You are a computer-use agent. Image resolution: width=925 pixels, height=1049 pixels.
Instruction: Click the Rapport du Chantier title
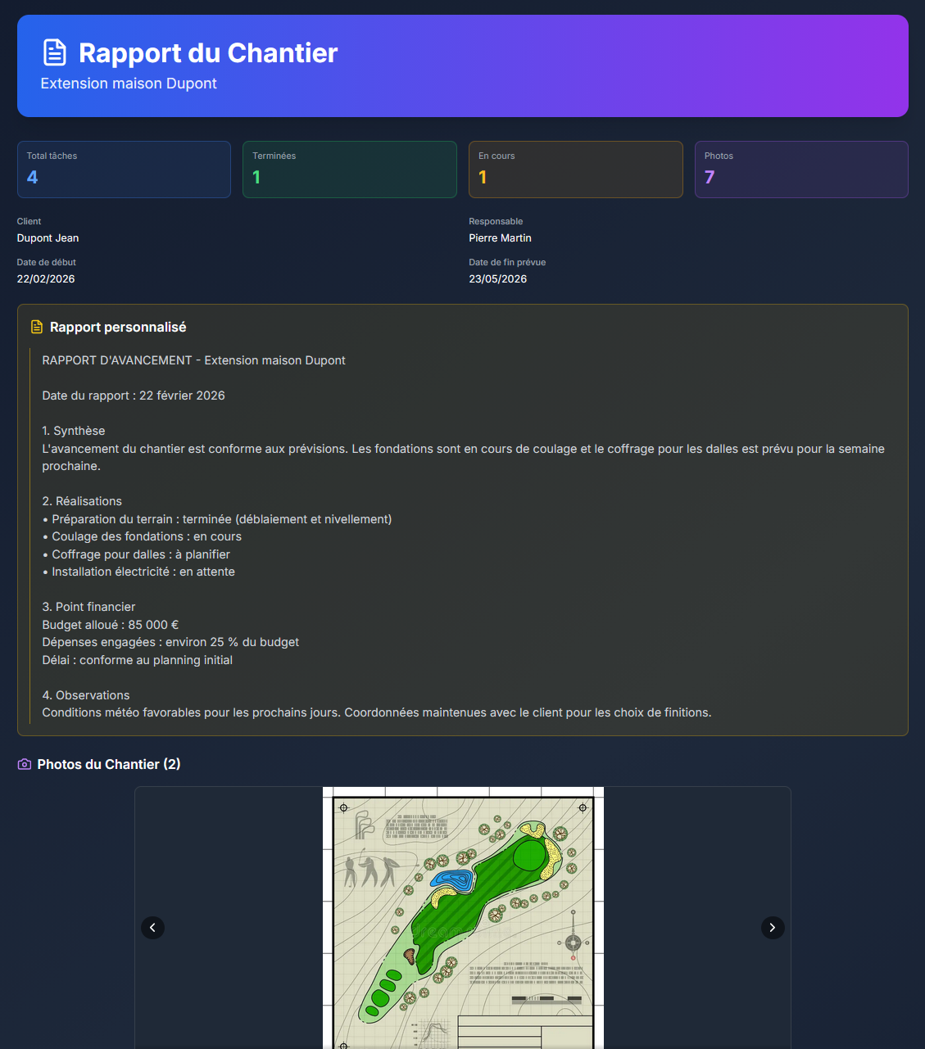[208, 53]
